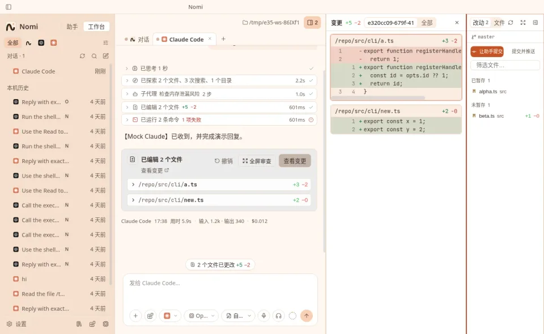Click the 全屏审查 button
This screenshot has height=334, width=544.
[x=257, y=161]
